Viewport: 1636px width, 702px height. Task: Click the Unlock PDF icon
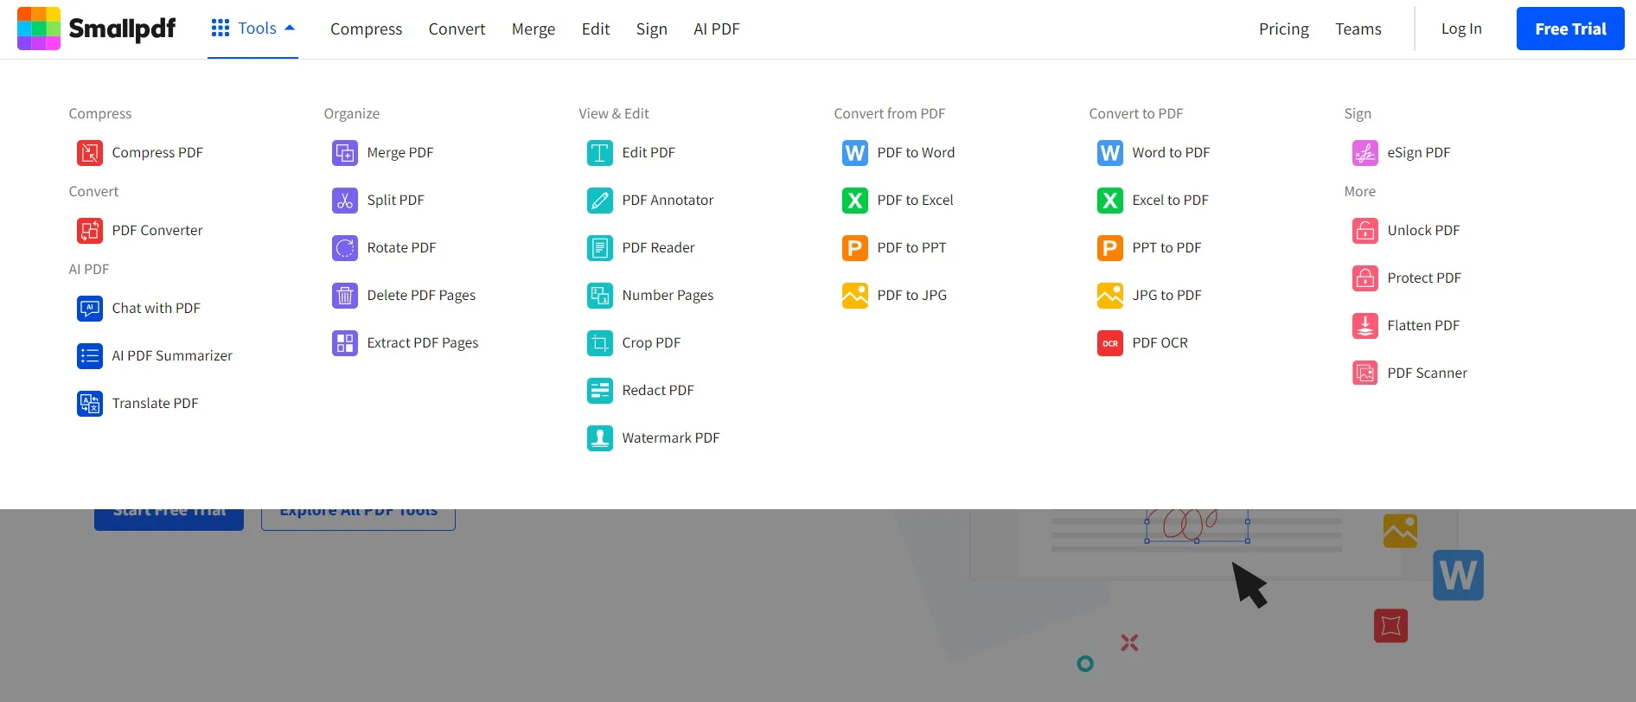[x=1365, y=231]
